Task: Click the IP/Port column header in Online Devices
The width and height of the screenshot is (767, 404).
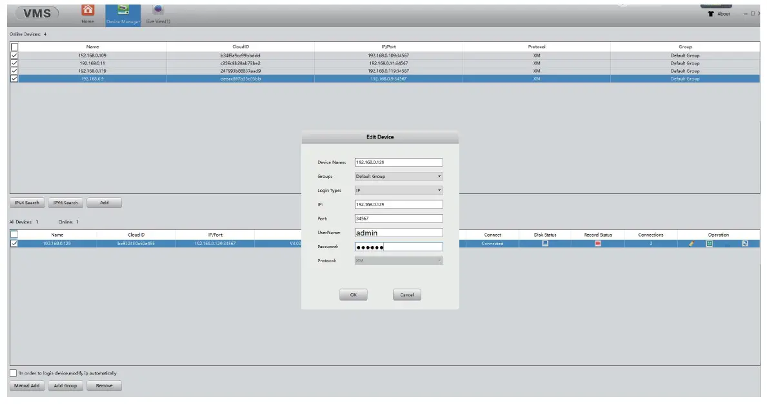Action: pos(388,47)
